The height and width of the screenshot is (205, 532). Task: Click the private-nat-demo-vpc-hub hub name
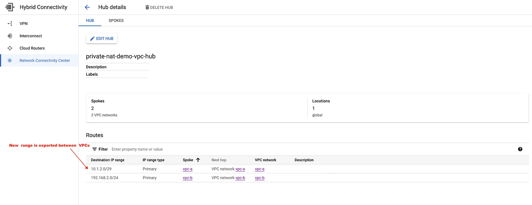coord(120,56)
